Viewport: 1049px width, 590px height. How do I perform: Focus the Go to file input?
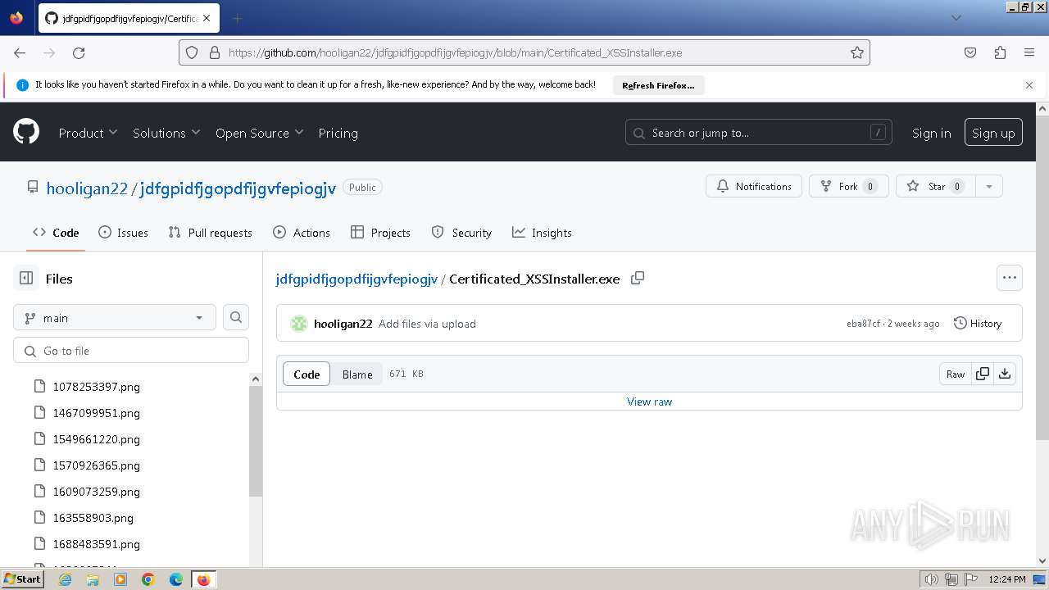point(131,351)
